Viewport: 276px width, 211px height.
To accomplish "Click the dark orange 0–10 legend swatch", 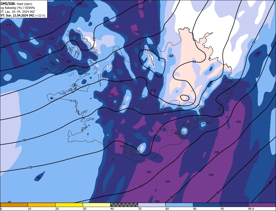I will click(14, 205).
